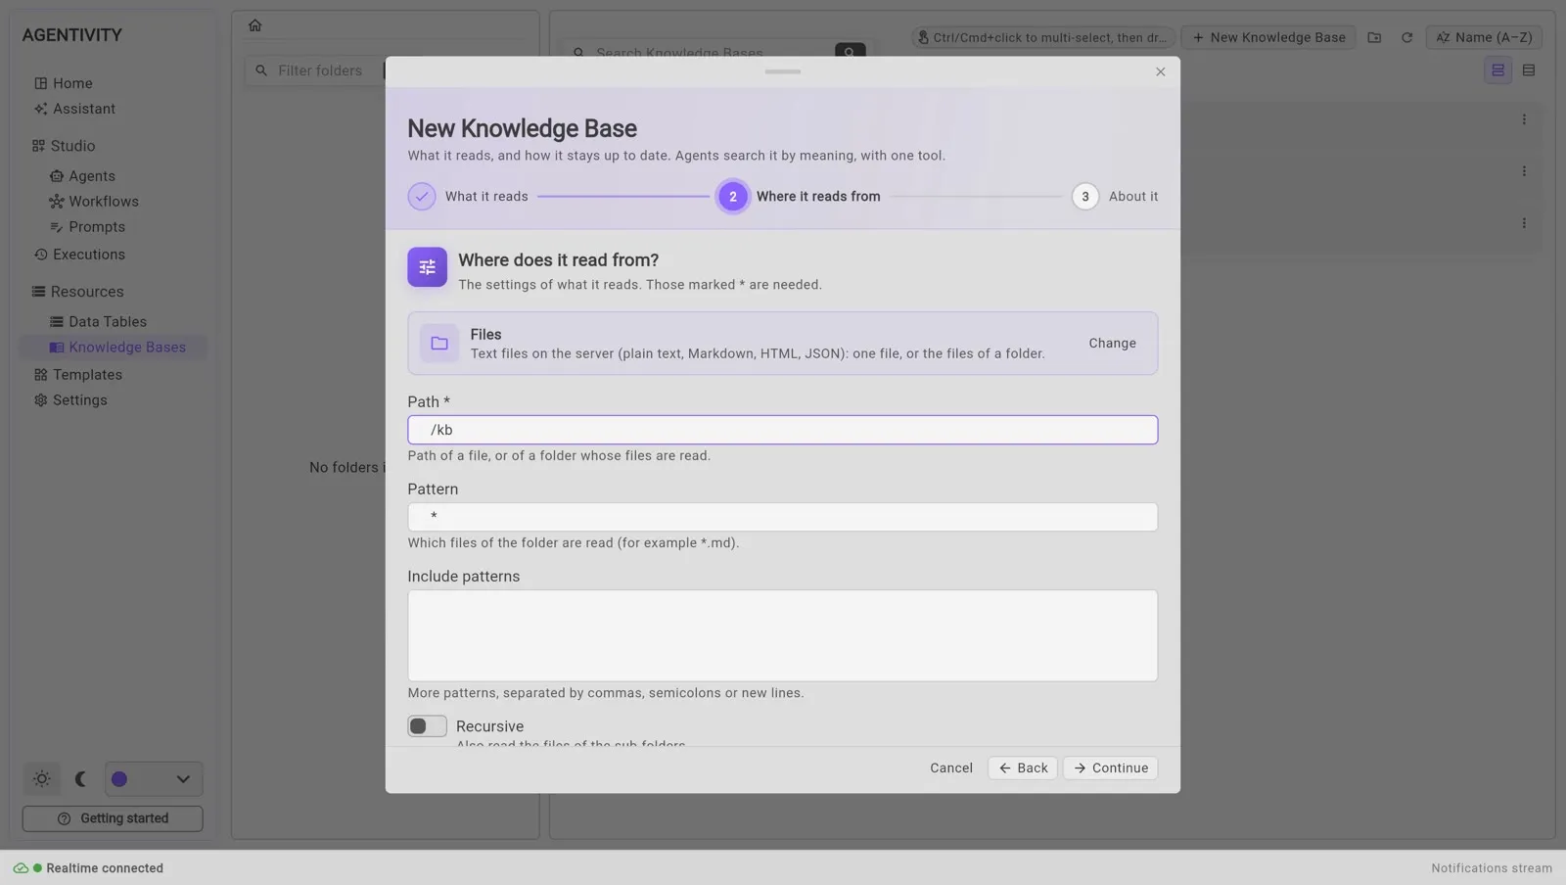Click the Files folder icon in the source card
This screenshot has height=885, width=1566.
(x=439, y=344)
